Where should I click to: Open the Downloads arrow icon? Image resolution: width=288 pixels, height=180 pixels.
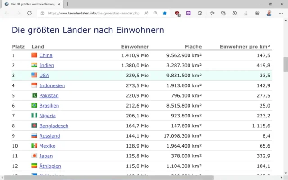[x=246, y=13]
